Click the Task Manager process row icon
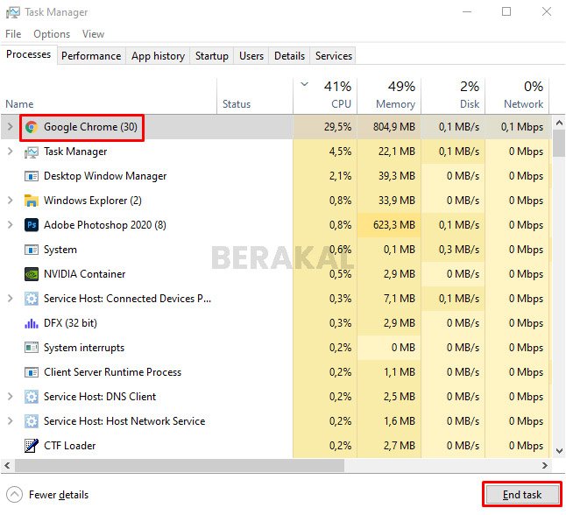Screen dimensions: 566x515 point(32,152)
